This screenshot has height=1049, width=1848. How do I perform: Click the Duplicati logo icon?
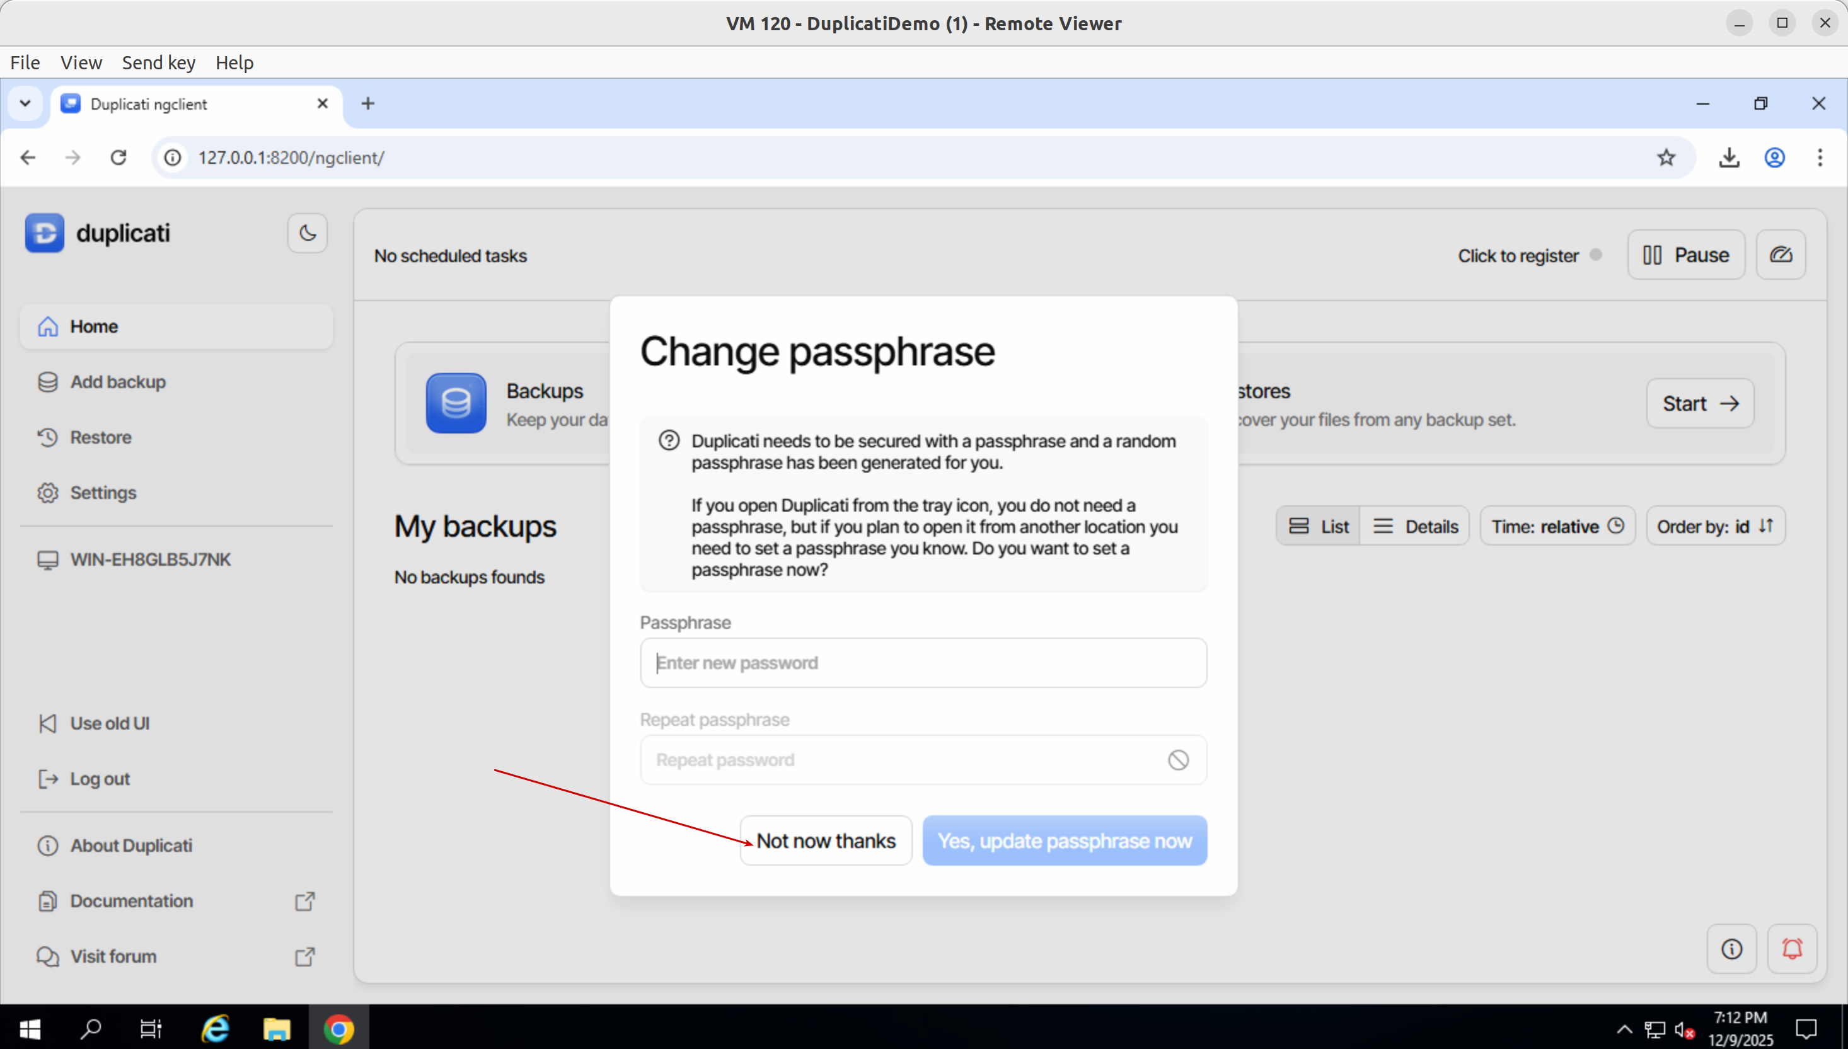click(45, 232)
